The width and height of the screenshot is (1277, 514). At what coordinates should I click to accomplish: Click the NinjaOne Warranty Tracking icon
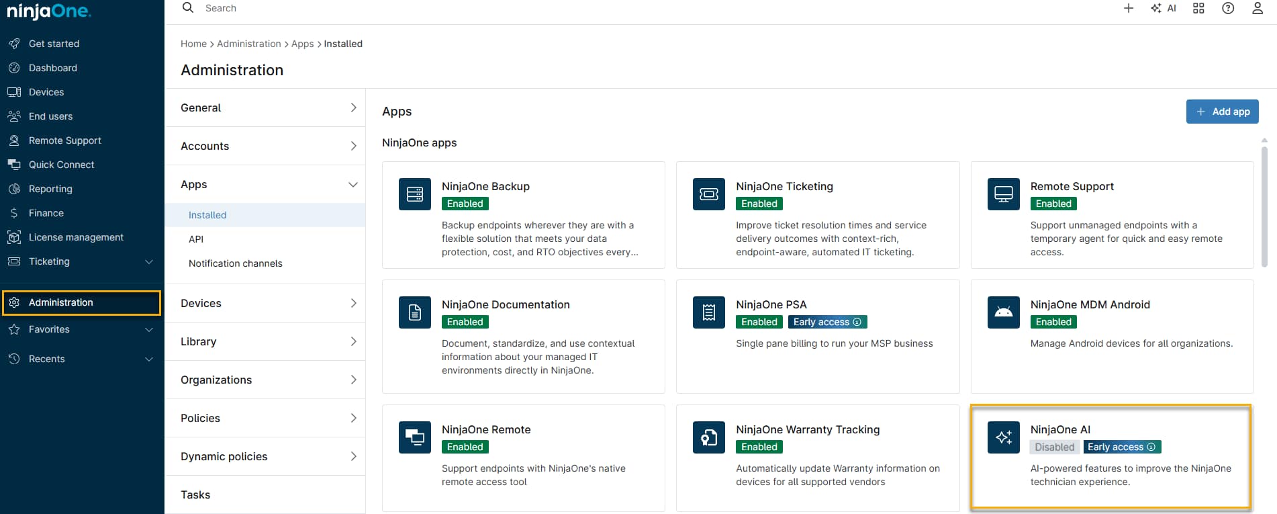click(709, 437)
